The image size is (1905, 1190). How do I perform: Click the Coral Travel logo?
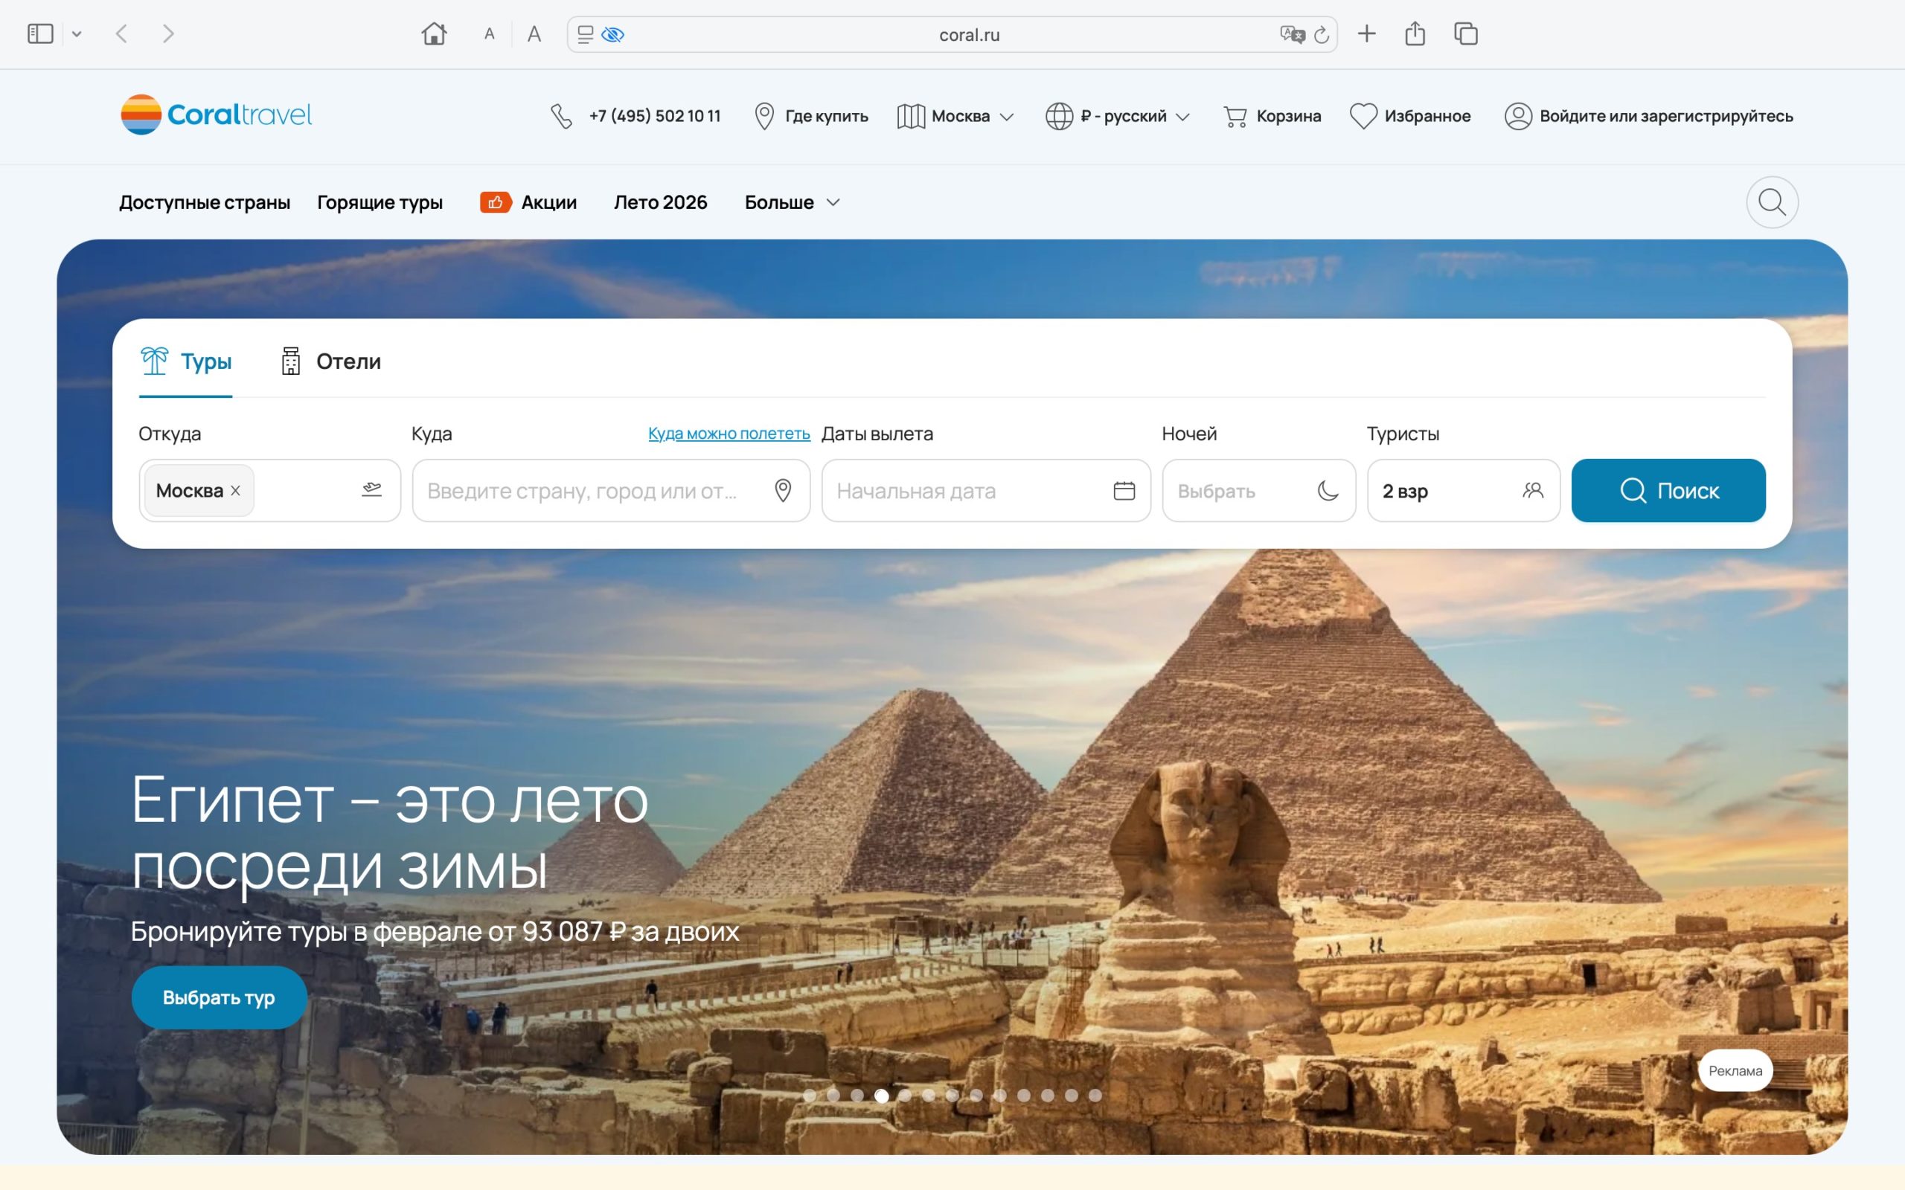click(x=217, y=115)
